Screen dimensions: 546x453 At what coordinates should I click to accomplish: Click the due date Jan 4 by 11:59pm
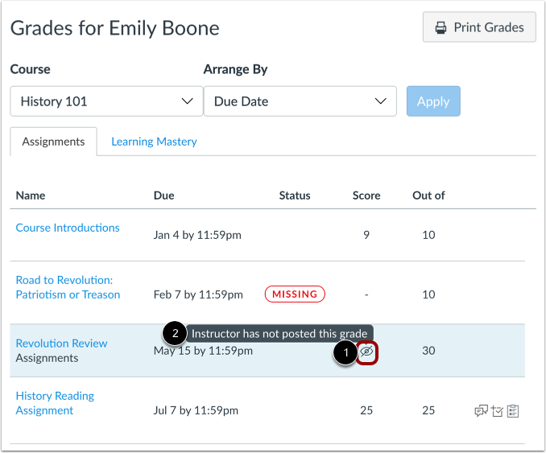tap(197, 235)
